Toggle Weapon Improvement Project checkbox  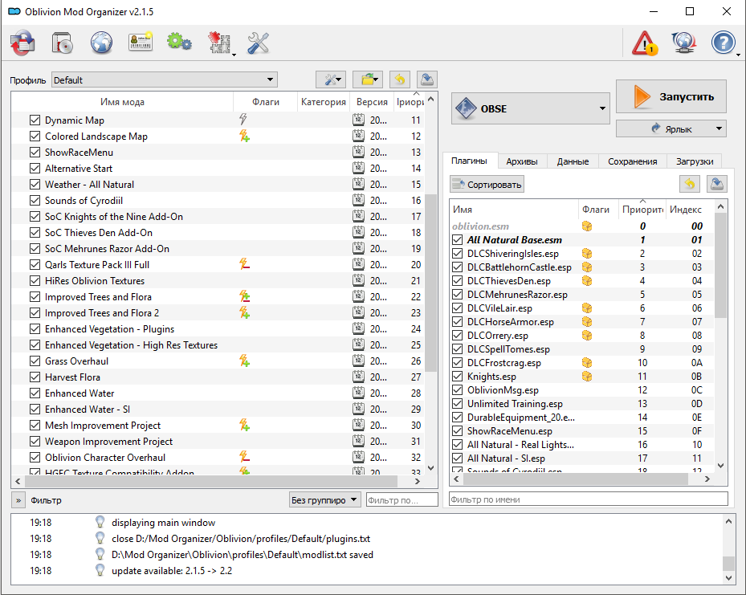click(35, 442)
